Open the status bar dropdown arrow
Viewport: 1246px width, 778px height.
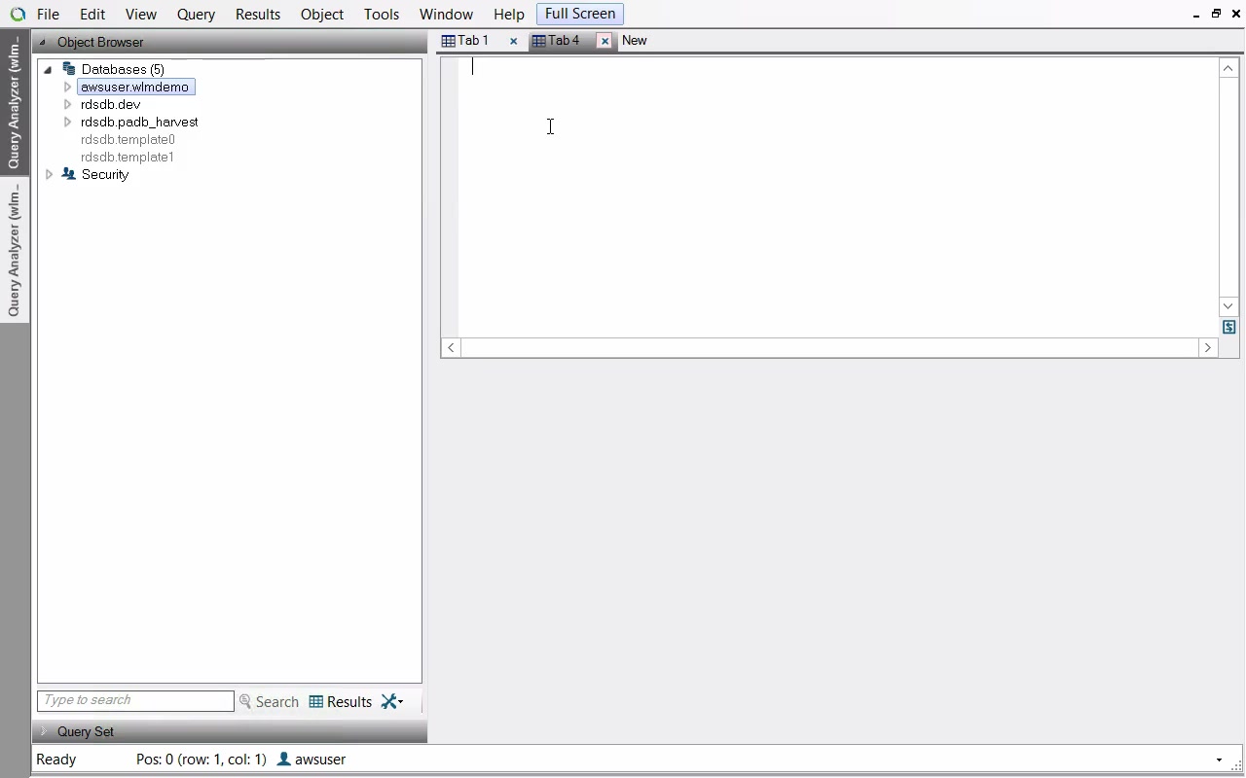1219,760
